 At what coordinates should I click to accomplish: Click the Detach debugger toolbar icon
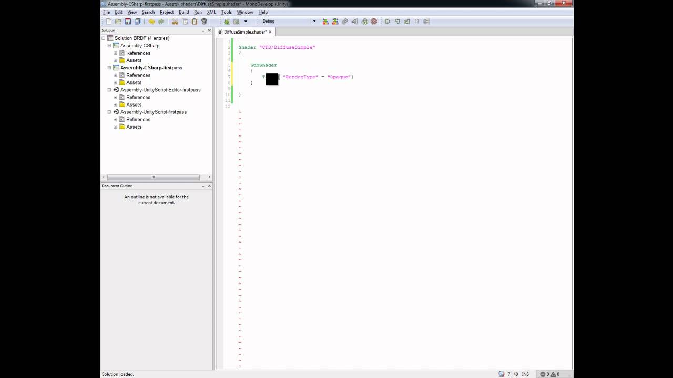click(x=426, y=22)
